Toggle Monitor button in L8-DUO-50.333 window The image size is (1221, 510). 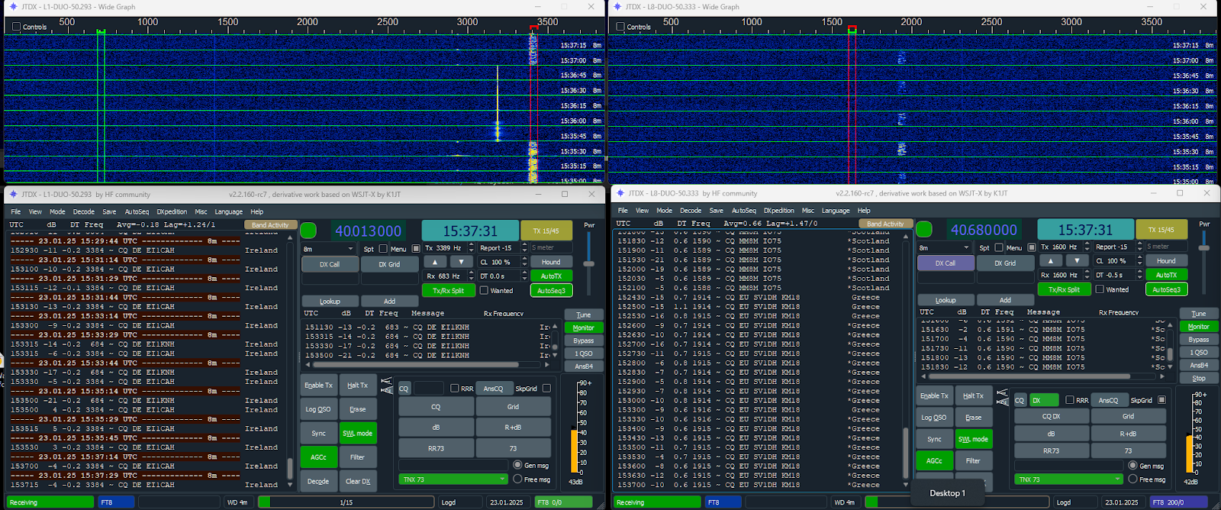[1199, 327]
